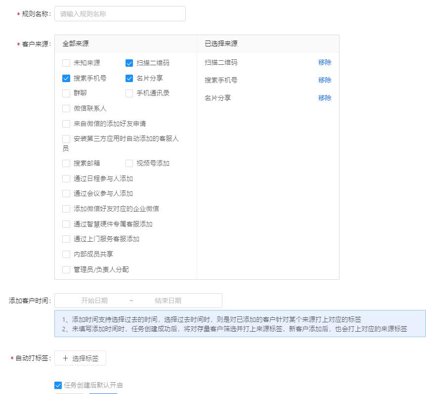Uncheck the 扫描二维码 source checkbox

tap(129, 63)
